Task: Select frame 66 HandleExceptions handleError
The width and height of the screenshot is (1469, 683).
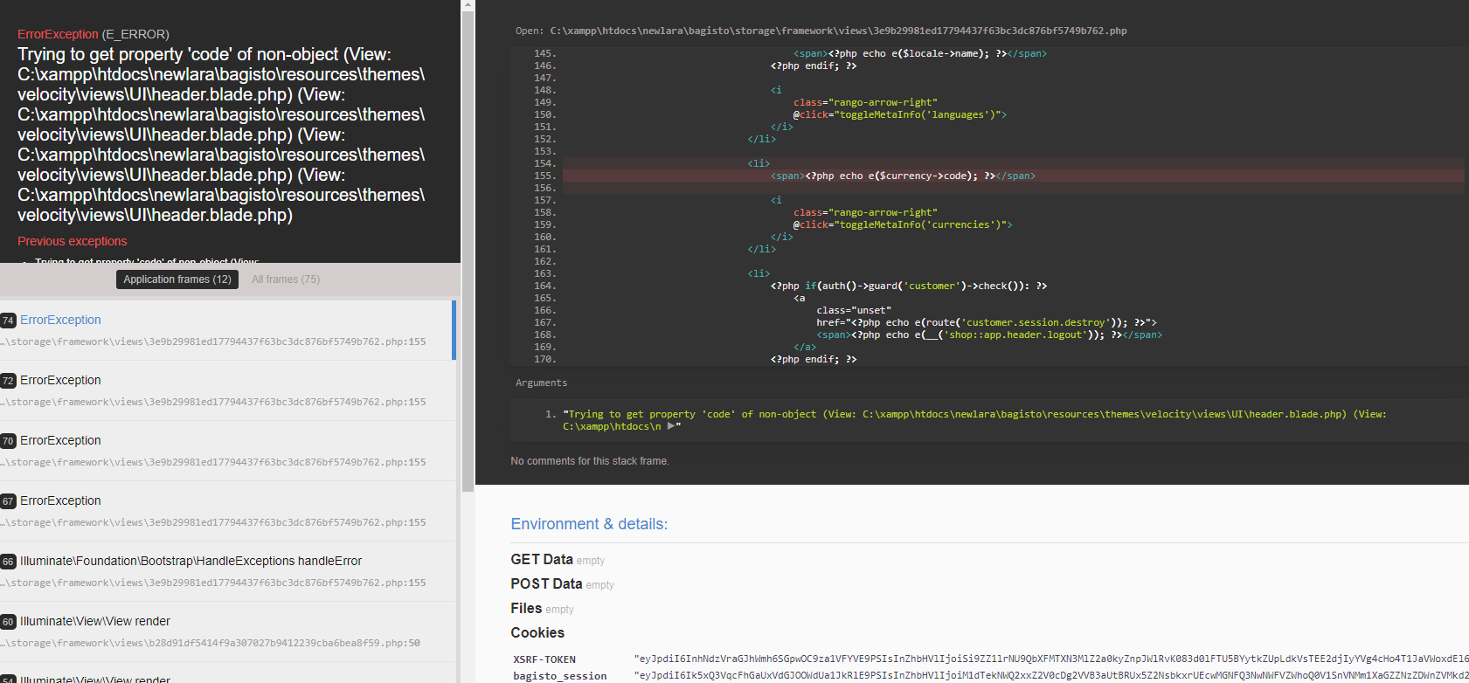Action: tap(227, 571)
